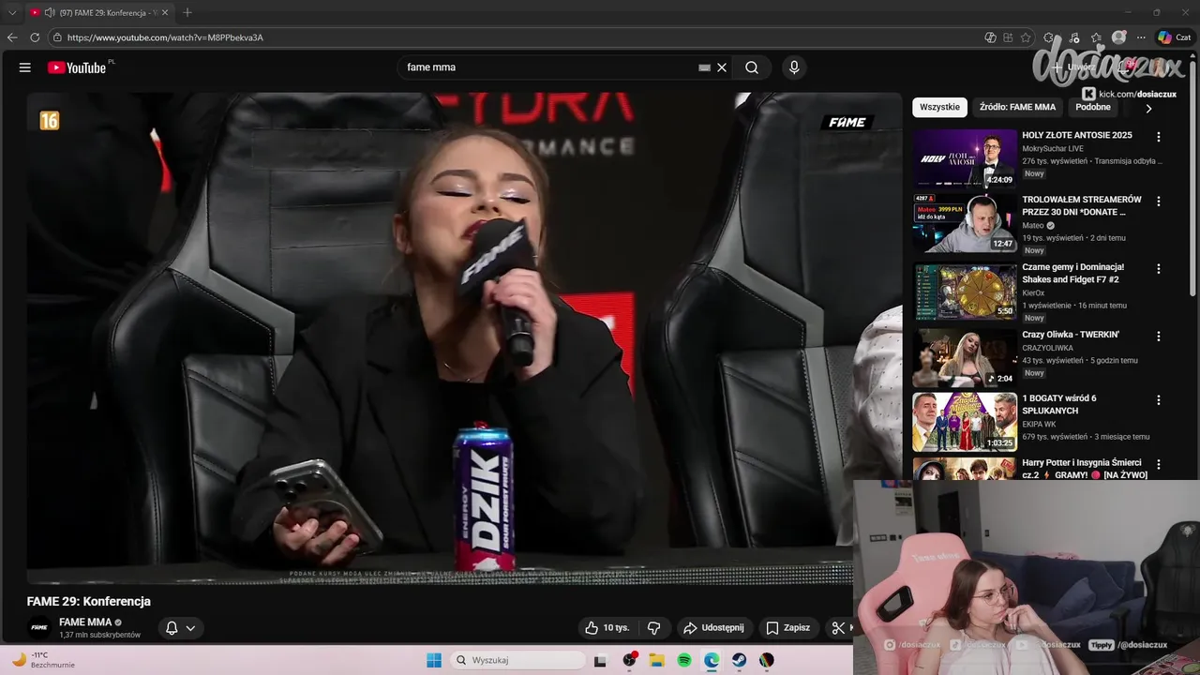
Task: Select the FAME 29: Konferencja browser tab
Action: [99, 12]
